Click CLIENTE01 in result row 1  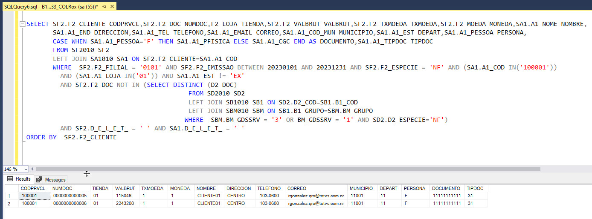click(x=210, y=196)
